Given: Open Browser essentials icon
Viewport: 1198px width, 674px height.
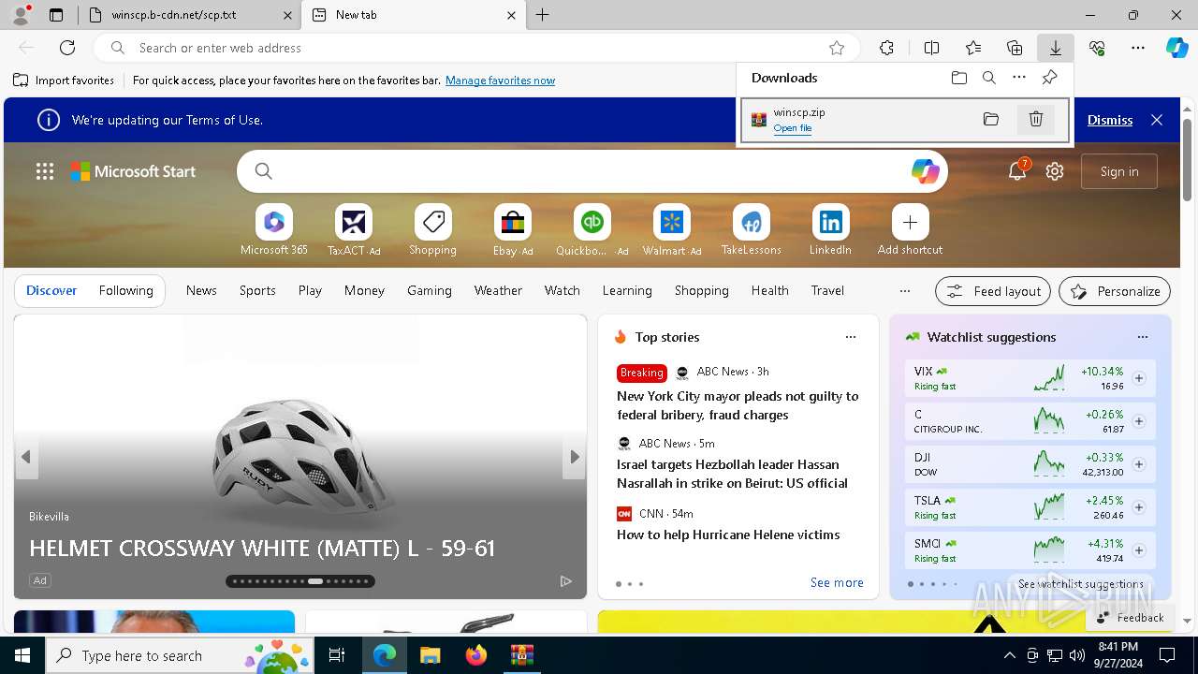Looking at the screenshot, I should (x=1097, y=48).
